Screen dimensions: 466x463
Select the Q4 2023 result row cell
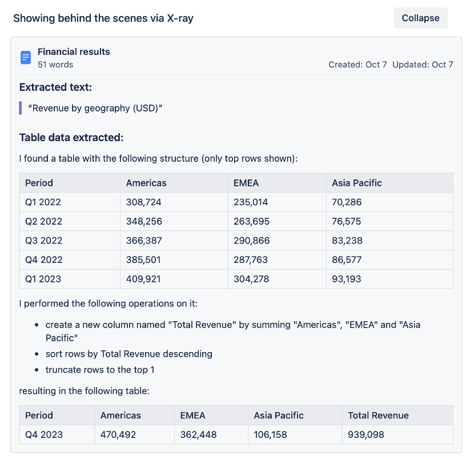(x=44, y=434)
